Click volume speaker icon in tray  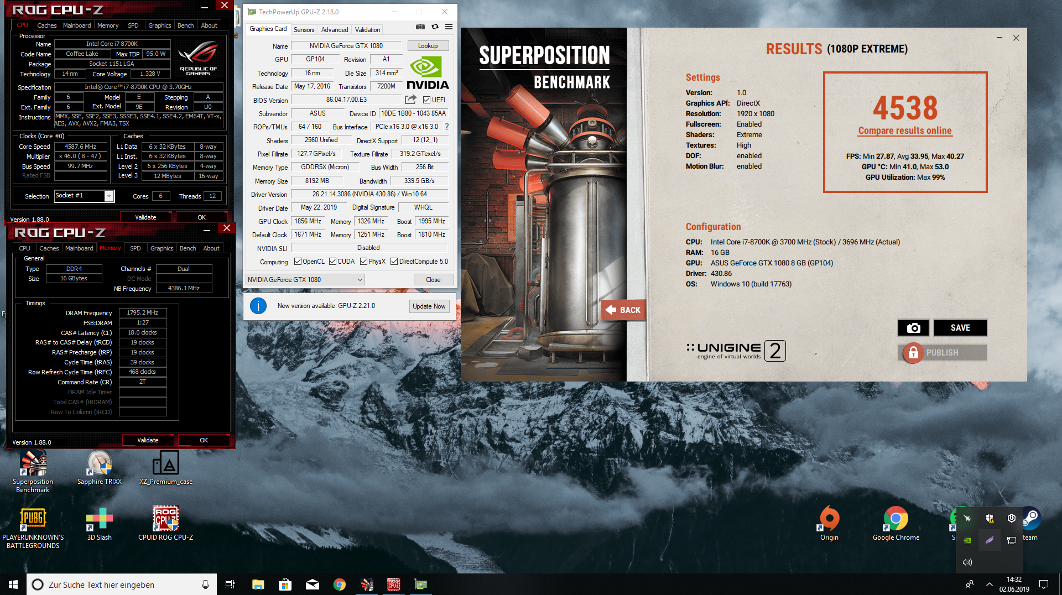pyautogui.click(x=967, y=562)
